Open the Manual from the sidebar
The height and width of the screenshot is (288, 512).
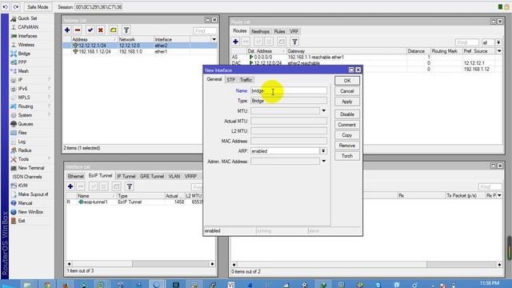pos(25,203)
